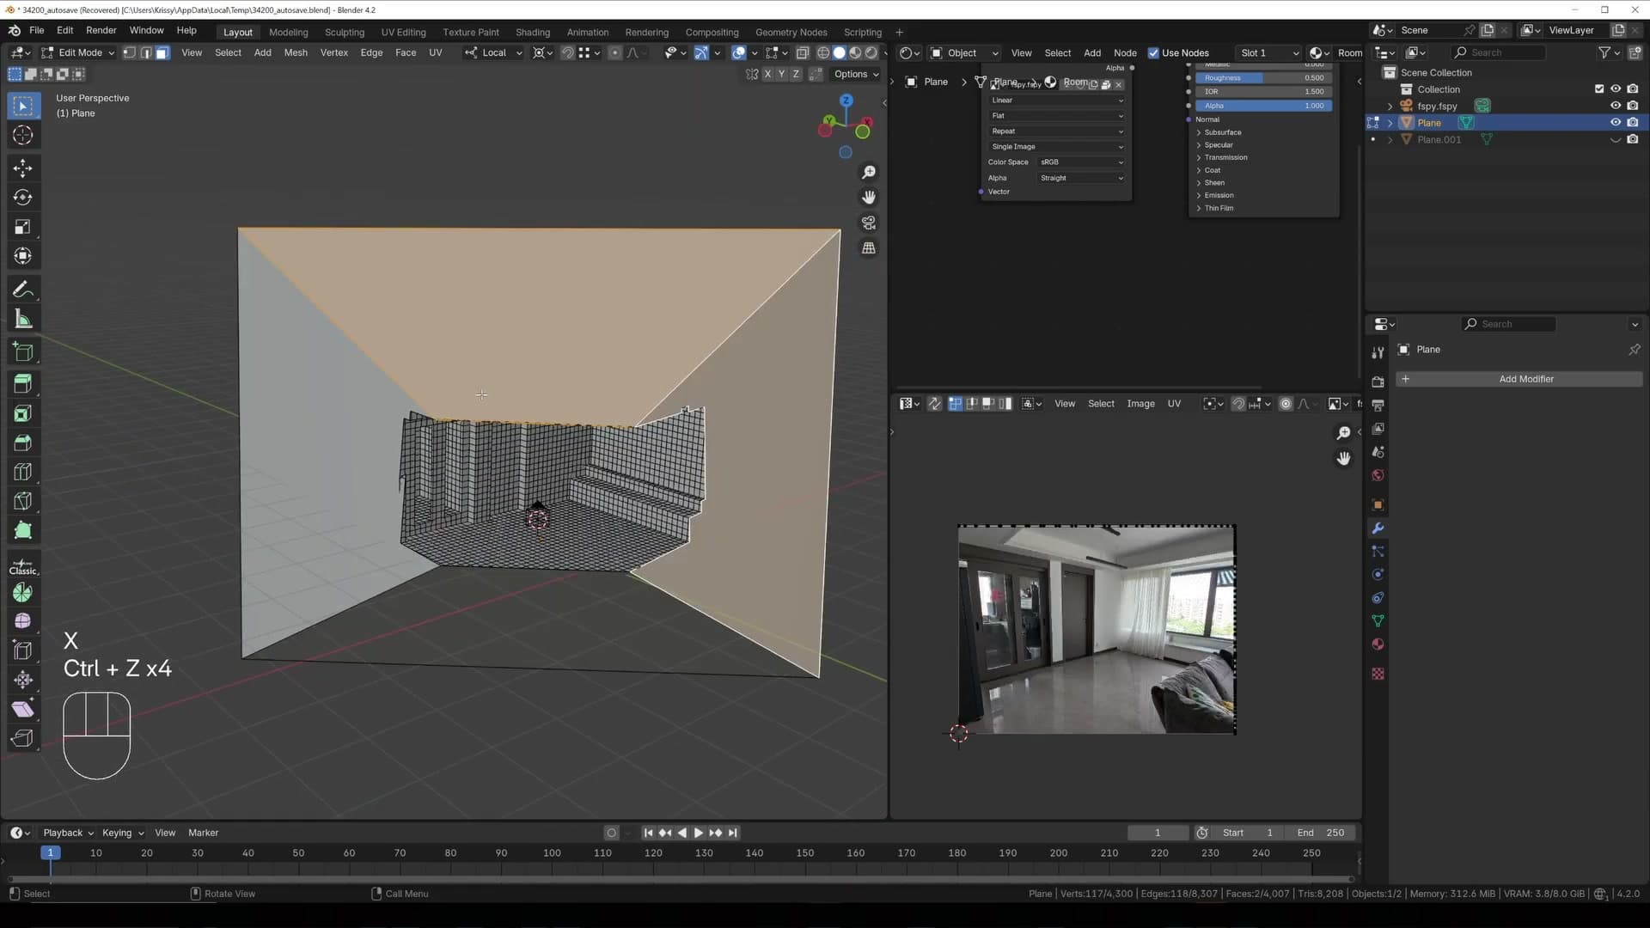Screen dimensions: 1650x928
Task: Select the Measure tool
Action: pos(23,320)
